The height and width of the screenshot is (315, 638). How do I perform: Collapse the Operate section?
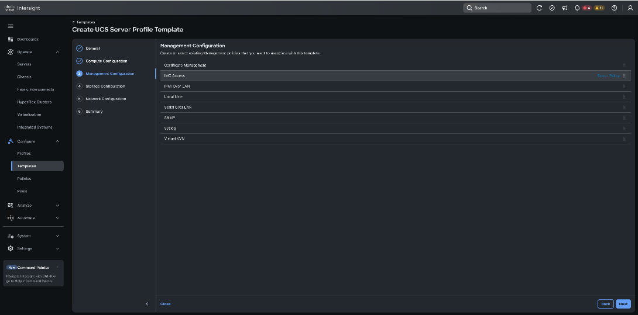point(57,52)
